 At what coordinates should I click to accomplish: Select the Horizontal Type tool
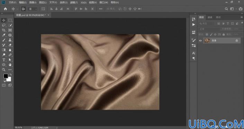(4, 60)
